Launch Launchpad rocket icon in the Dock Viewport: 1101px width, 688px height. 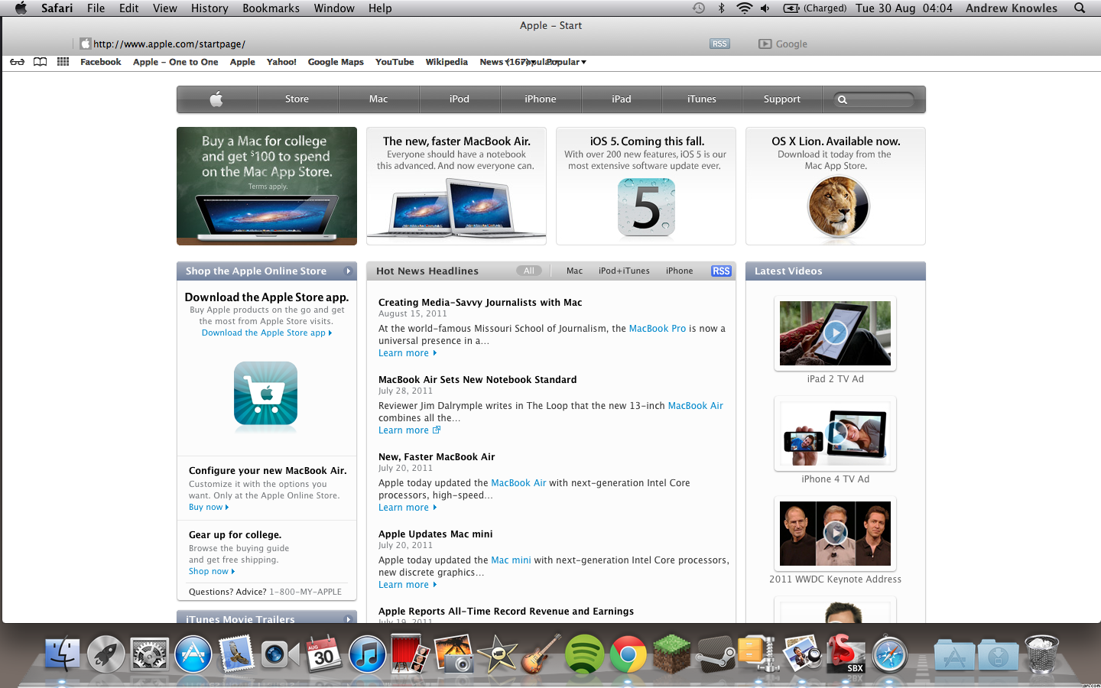pyautogui.click(x=106, y=654)
